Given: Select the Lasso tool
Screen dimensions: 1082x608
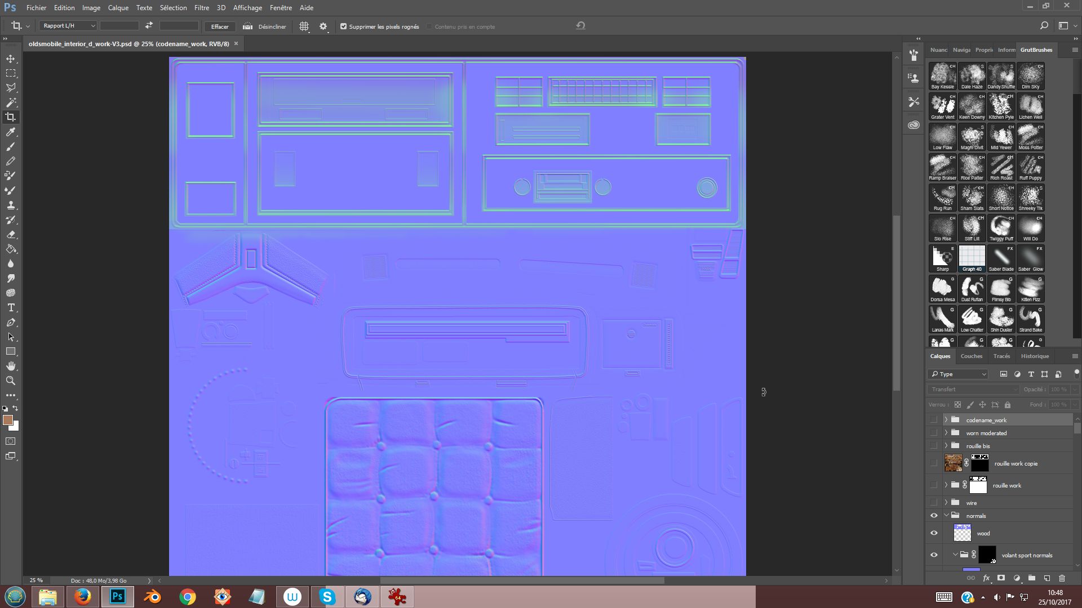Looking at the screenshot, I should 11,88.
